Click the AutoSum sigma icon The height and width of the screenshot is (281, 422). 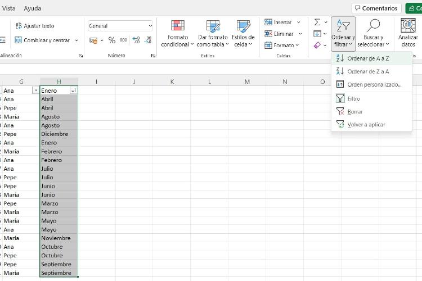[x=317, y=22]
